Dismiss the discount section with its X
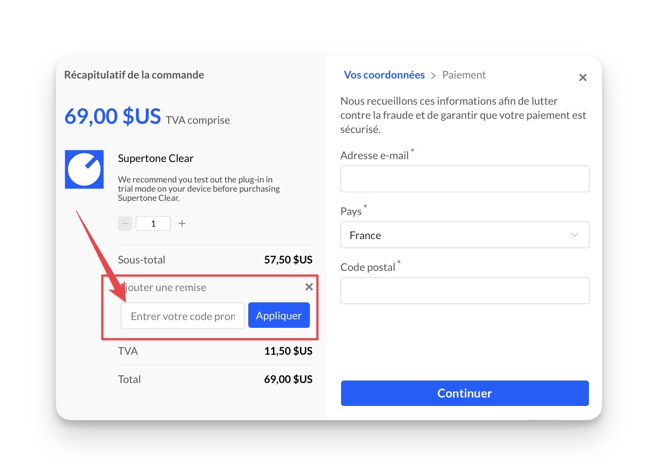Screen dimensions: 658x476 pos(309,287)
